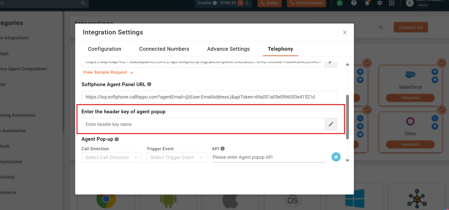The width and height of the screenshot is (449, 210).
Task: Open the Odoo integration card
Action: (410, 132)
